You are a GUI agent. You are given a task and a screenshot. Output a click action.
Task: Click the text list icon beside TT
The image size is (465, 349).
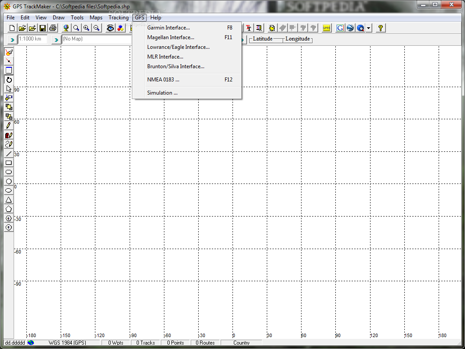coord(259,28)
